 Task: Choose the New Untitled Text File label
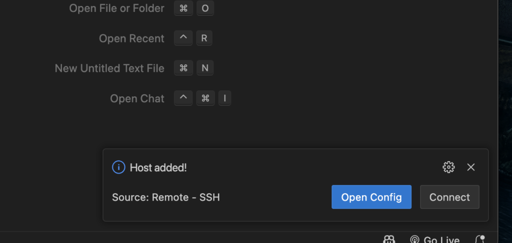(109, 68)
